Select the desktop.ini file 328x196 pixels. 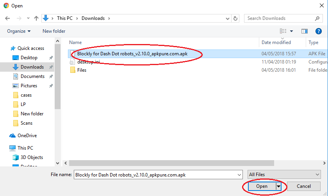[89, 62]
